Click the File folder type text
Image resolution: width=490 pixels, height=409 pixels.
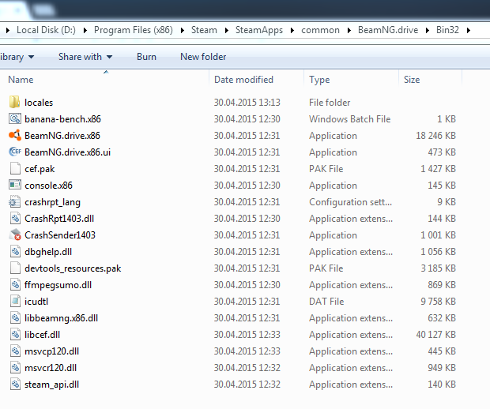[x=330, y=103]
